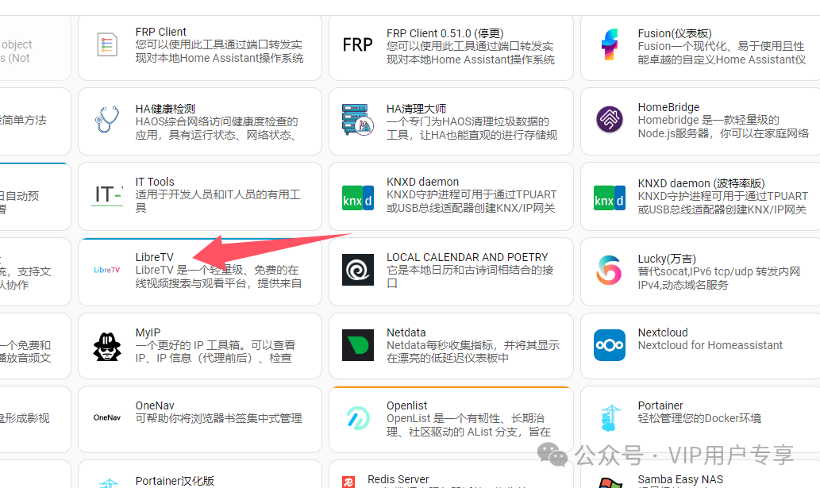Open the Openlist title
This screenshot has height=488, width=820.
407,405
